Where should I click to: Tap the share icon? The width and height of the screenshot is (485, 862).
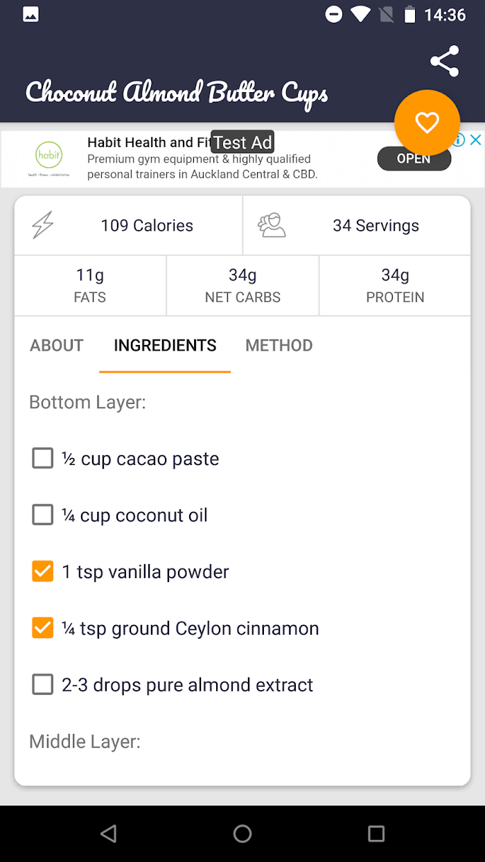pyautogui.click(x=445, y=61)
